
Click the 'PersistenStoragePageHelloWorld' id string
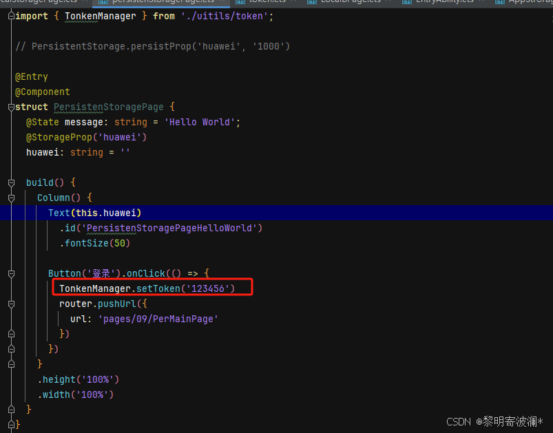tap(169, 228)
